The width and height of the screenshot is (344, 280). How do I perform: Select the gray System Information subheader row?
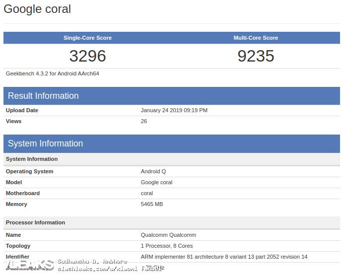pos(172,159)
